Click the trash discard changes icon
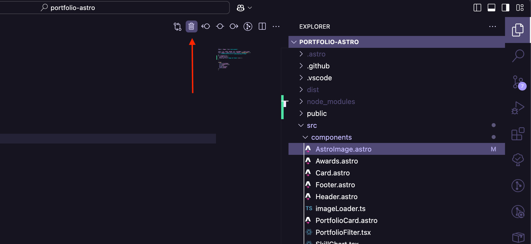Viewport: 531px width, 244px height. (x=191, y=26)
